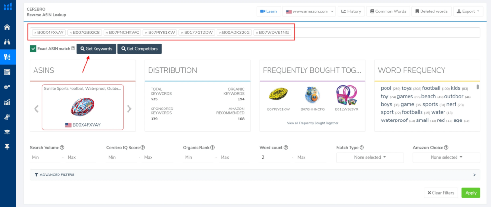
Task: Show previous ASIN with left arrow
Action: (36, 109)
